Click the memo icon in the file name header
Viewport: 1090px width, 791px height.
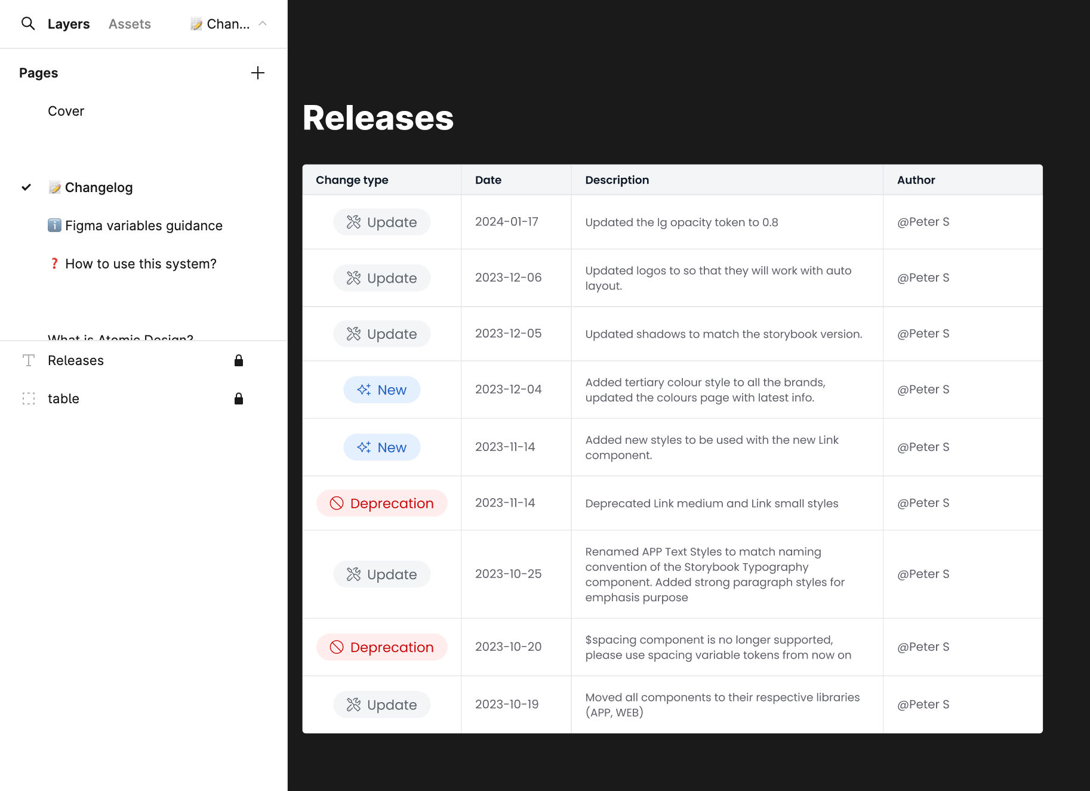(195, 23)
